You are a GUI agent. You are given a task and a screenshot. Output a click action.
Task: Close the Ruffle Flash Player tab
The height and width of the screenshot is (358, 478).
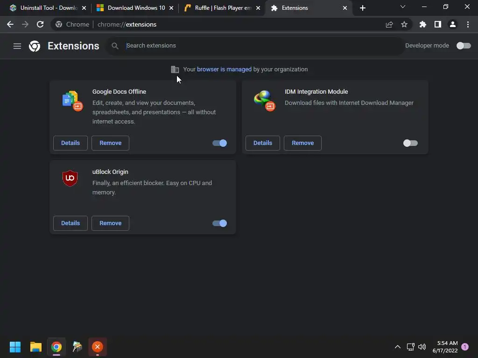(x=258, y=8)
